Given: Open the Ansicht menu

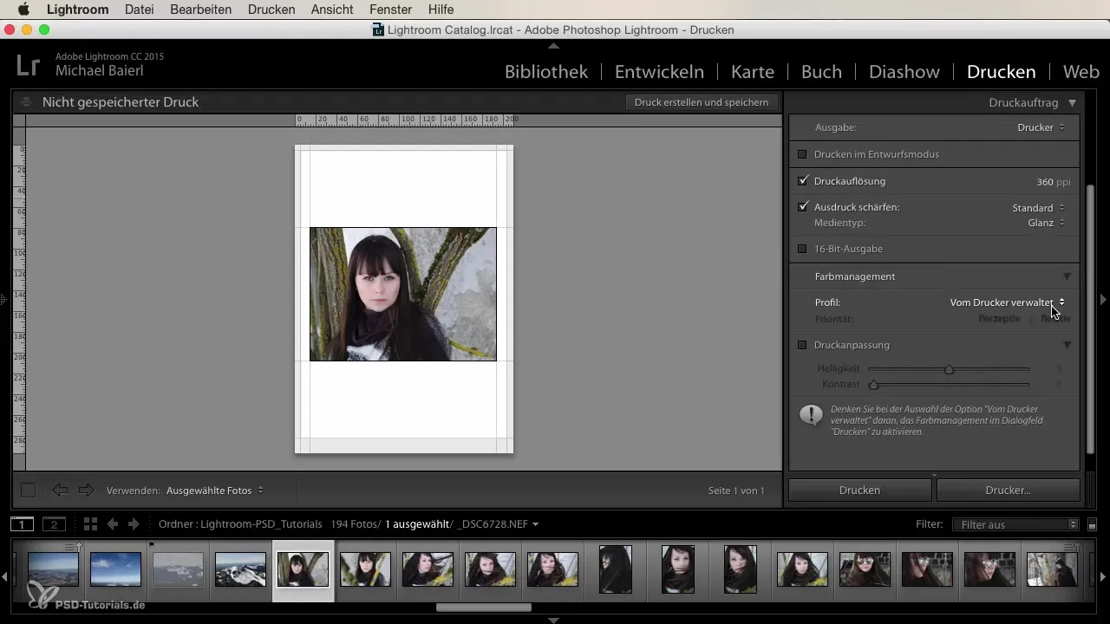Looking at the screenshot, I should 332,10.
